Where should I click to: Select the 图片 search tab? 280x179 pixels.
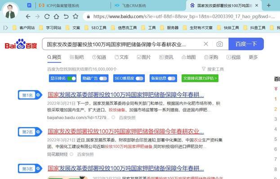click(x=144, y=57)
